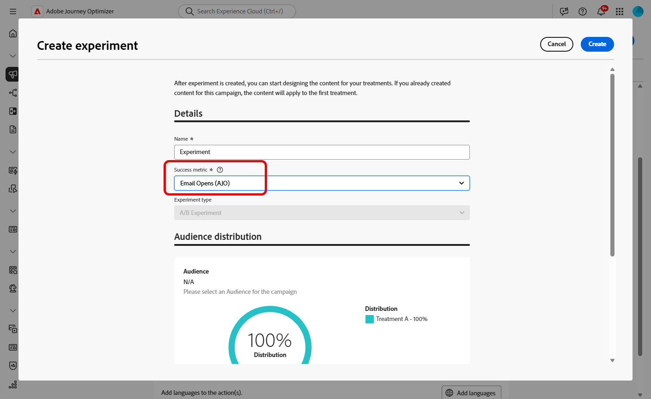This screenshot has height=399, width=651.
Task: Open the Success metric dropdown
Action: (x=322, y=183)
